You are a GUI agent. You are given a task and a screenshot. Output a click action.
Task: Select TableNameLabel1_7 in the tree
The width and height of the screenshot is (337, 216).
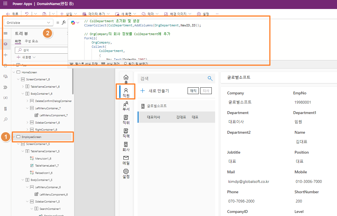(x=47, y=165)
